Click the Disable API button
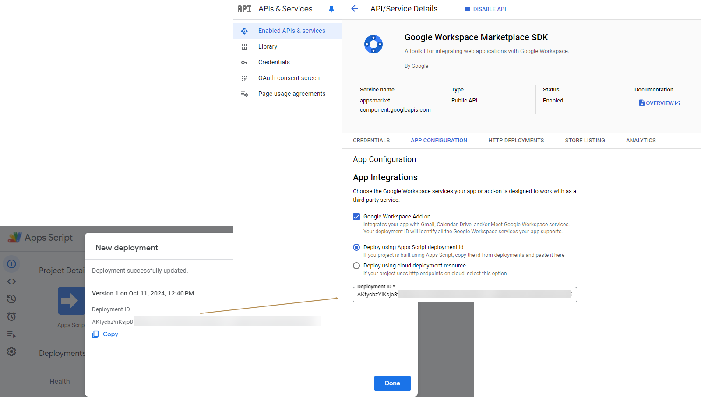This screenshot has width=701, height=397. pyautogui.click(x=486, y=9)
